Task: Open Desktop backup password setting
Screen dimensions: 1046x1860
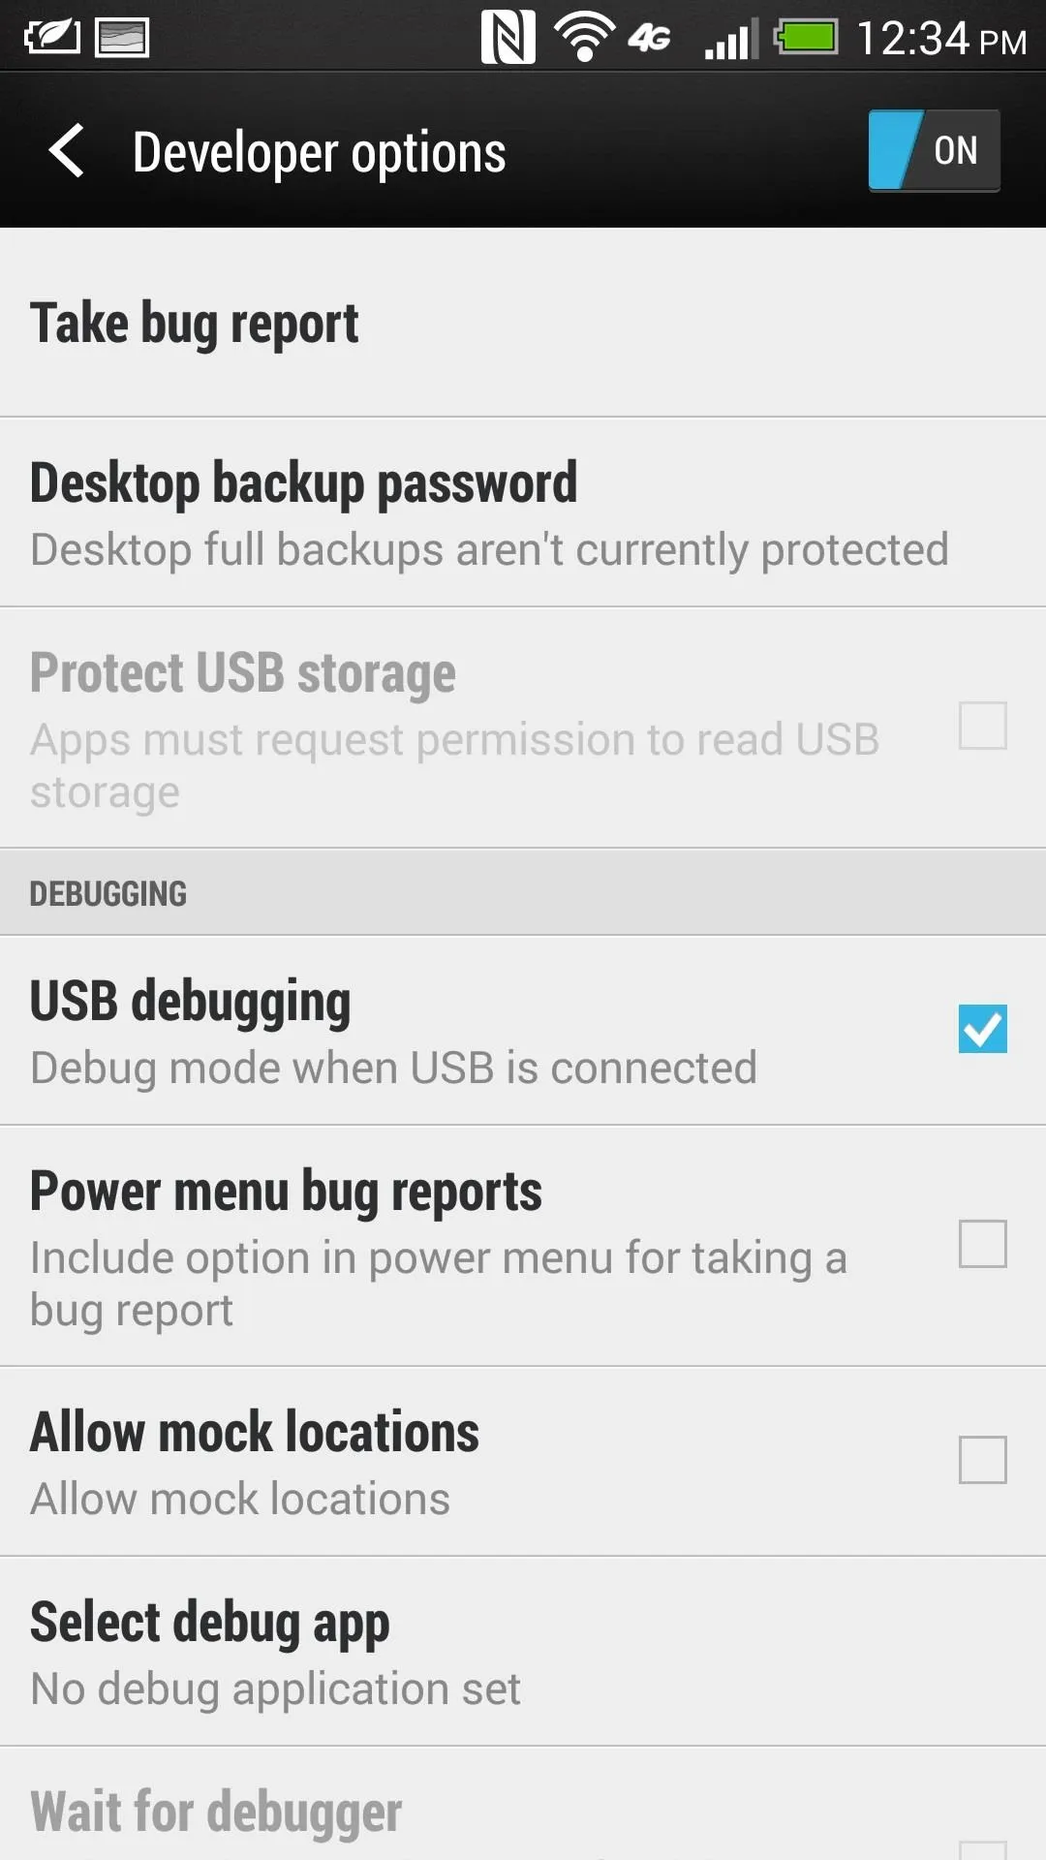Action: tap(523, 512)
